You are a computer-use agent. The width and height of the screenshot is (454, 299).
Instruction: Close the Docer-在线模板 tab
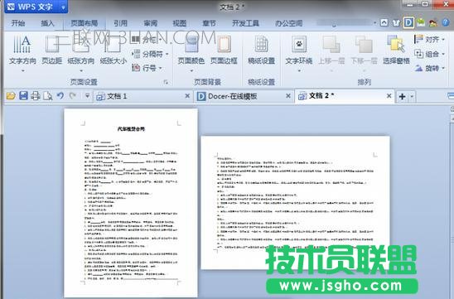point(288,96)
